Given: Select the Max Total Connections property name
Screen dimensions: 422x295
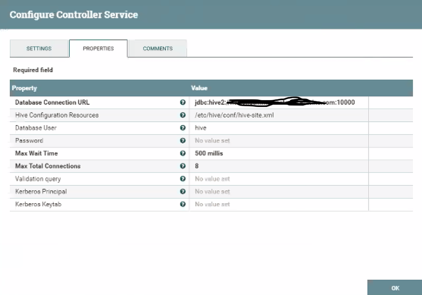Looking at the screenshot, I should point(48,166).
